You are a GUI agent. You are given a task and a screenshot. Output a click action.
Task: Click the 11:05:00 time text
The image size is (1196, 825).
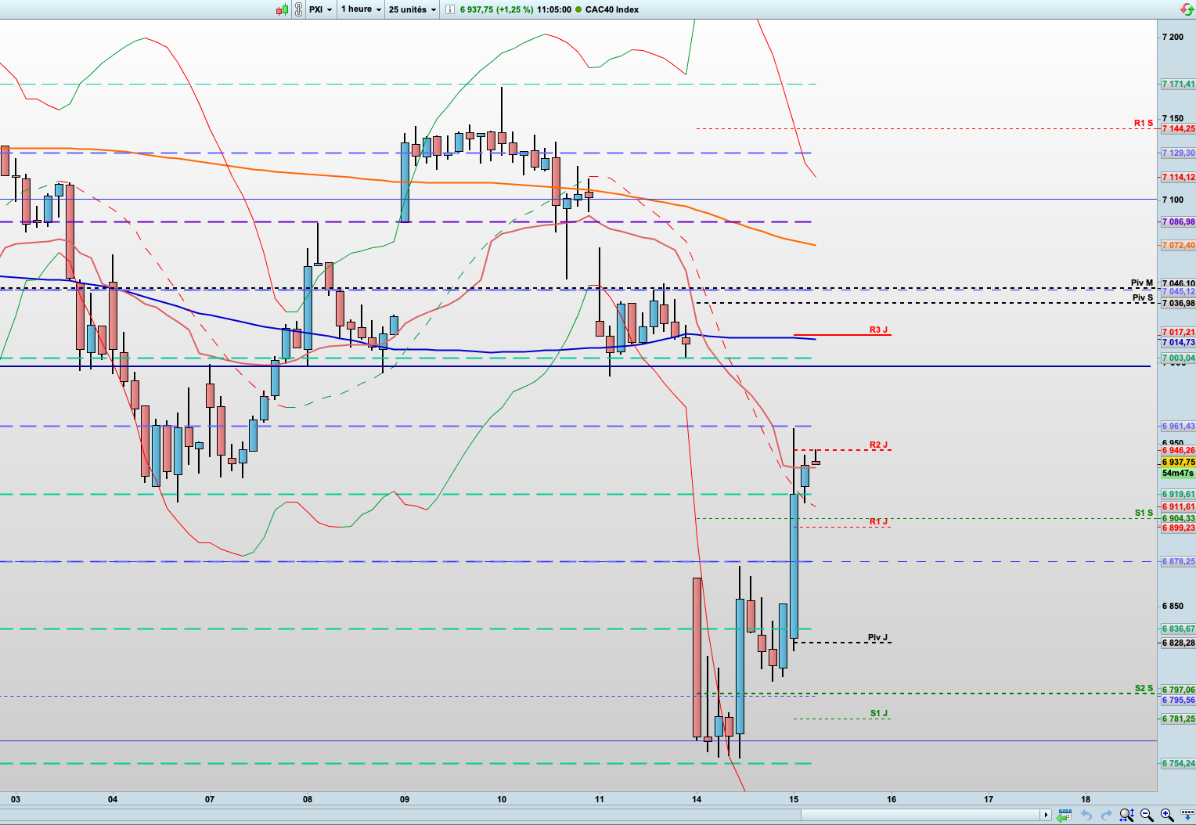(554, 9)
